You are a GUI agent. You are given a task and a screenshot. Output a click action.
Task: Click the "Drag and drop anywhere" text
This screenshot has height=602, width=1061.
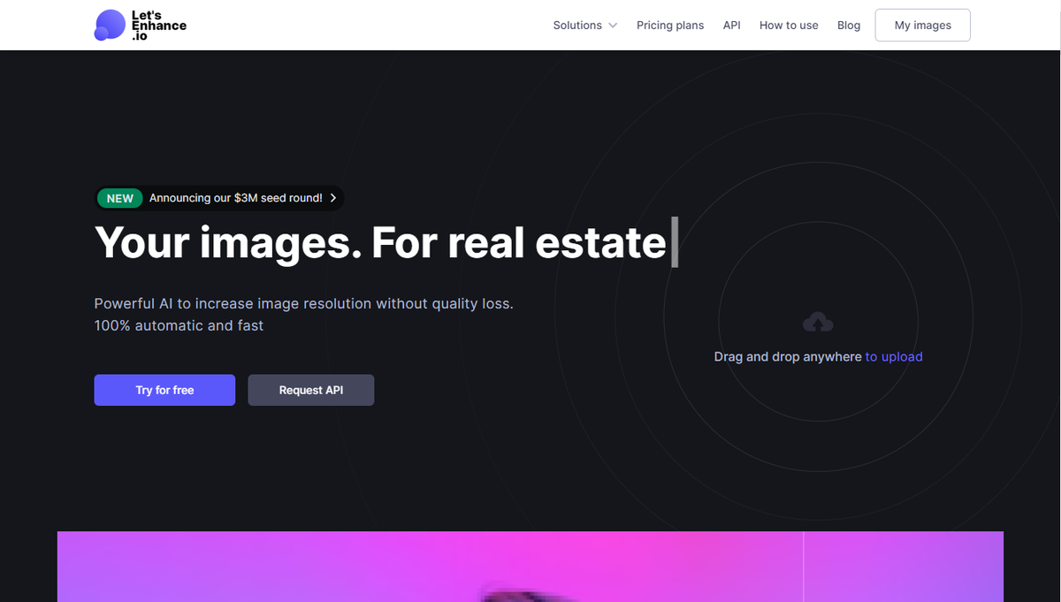(x=788, y=356)
